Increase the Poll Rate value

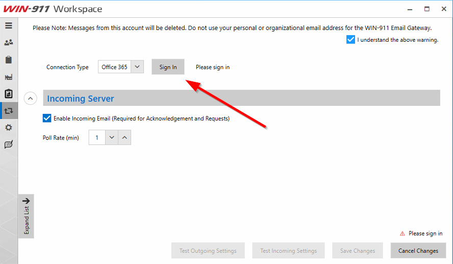click(x=124, y=137)
